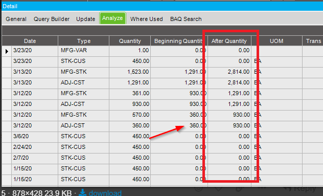The width and height of the screenshot is (323, 196).
Task: Click the Beginning Quantity column header
Action: pyautogui.click(x=179, y=41)
